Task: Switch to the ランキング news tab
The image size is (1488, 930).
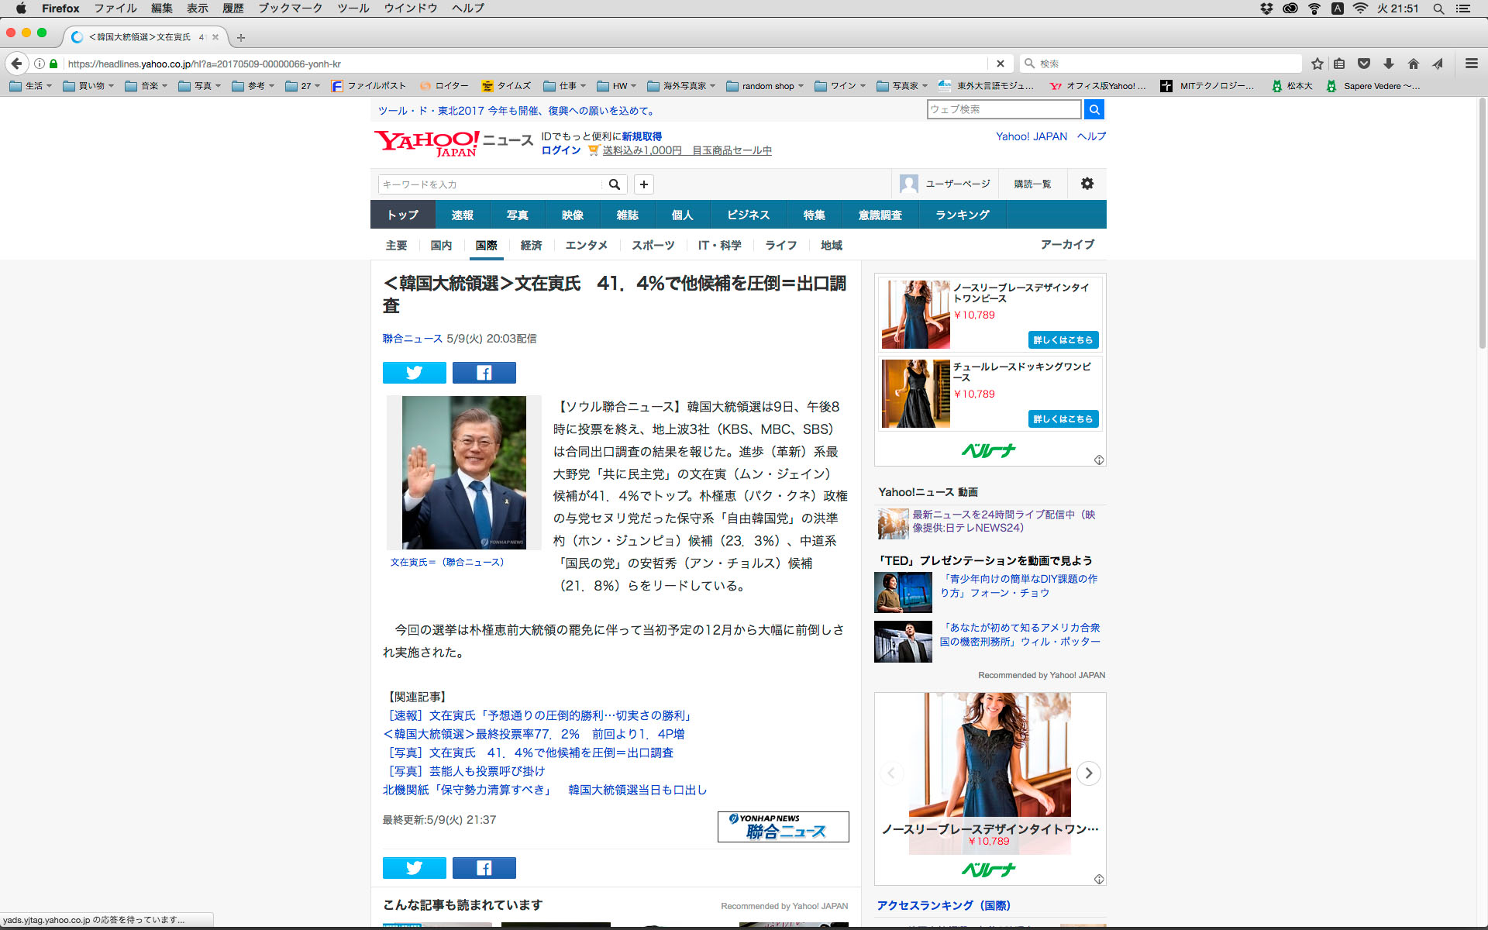Action: 962,215
